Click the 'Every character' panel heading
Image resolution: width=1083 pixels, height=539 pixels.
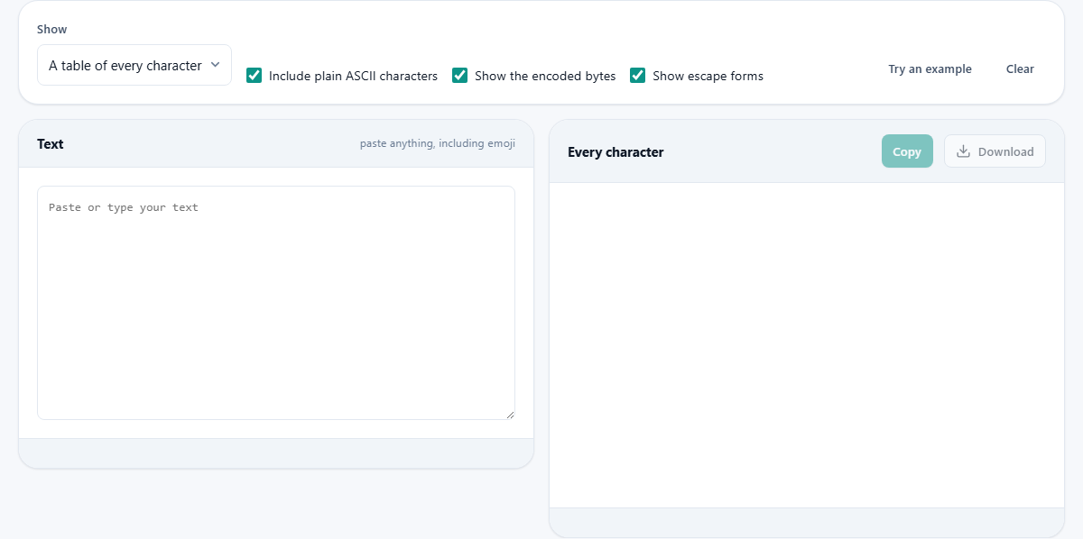[616, 152]
